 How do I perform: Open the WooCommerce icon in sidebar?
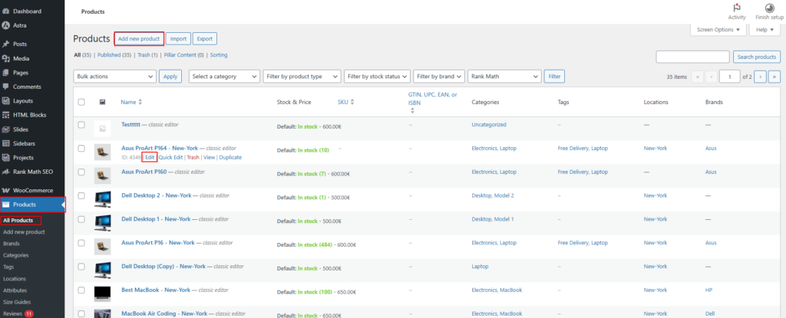tap(6, 190)
